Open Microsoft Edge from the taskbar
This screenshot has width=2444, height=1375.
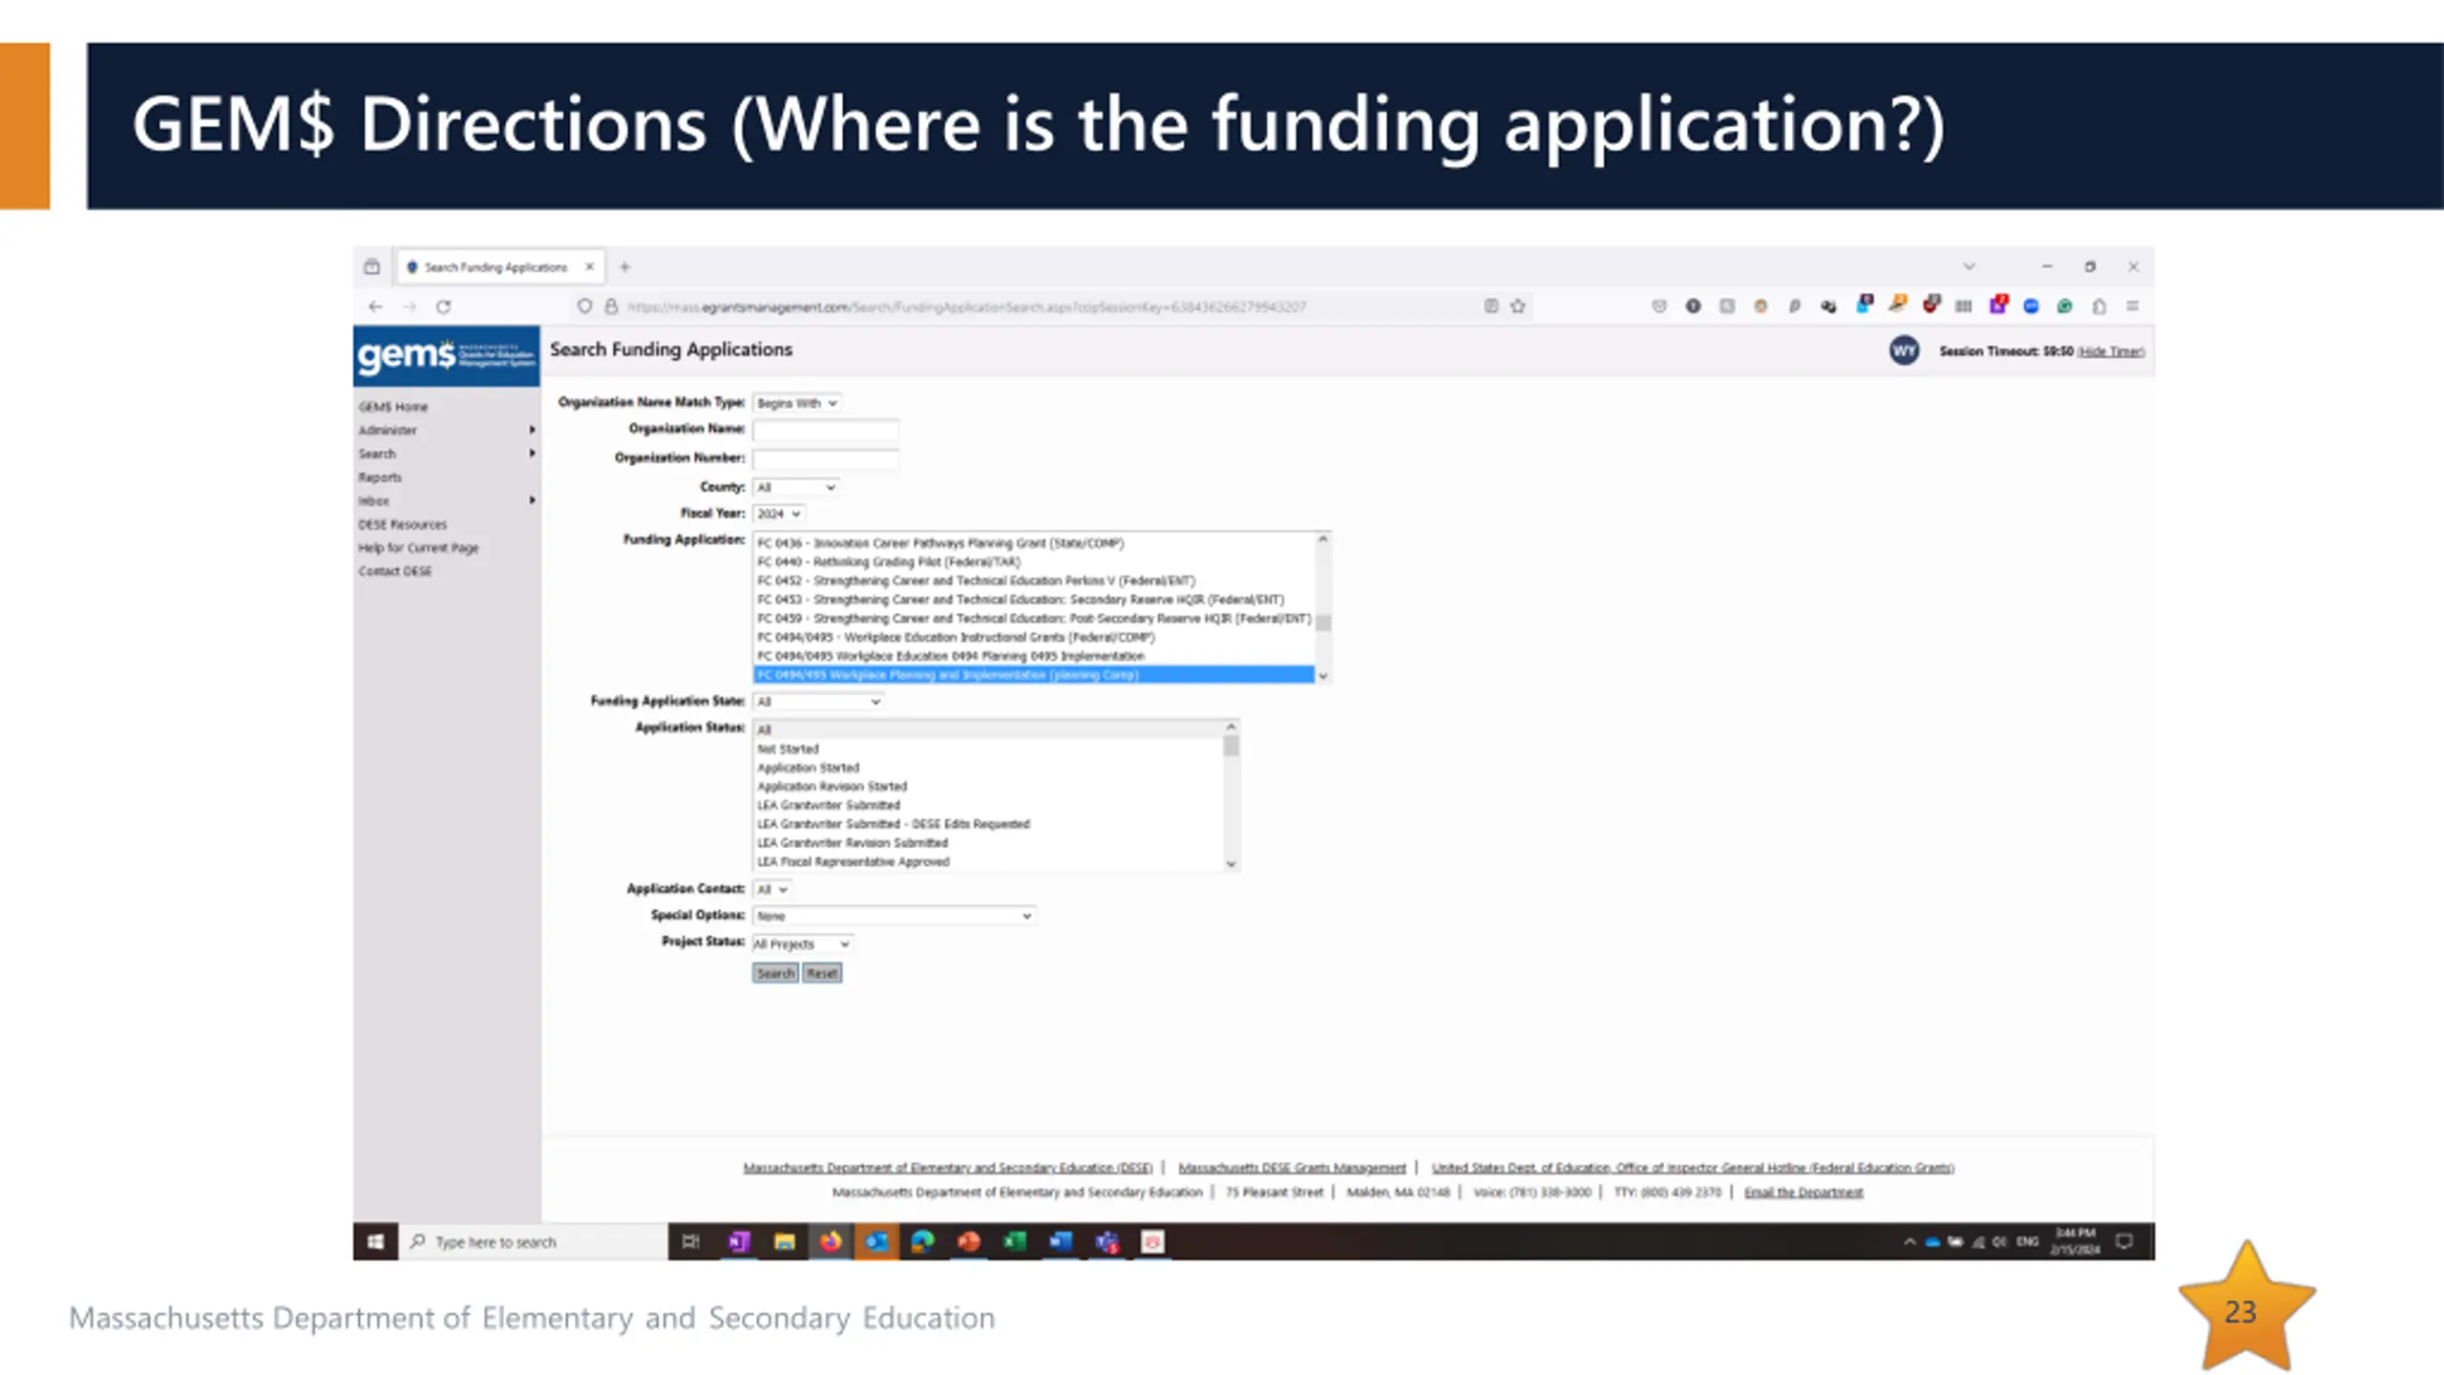(x=922, y=1241)
